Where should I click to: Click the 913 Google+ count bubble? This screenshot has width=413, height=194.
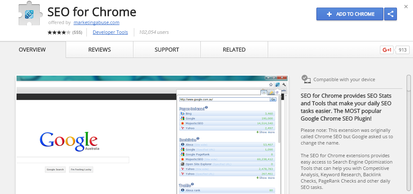point(402,50)
